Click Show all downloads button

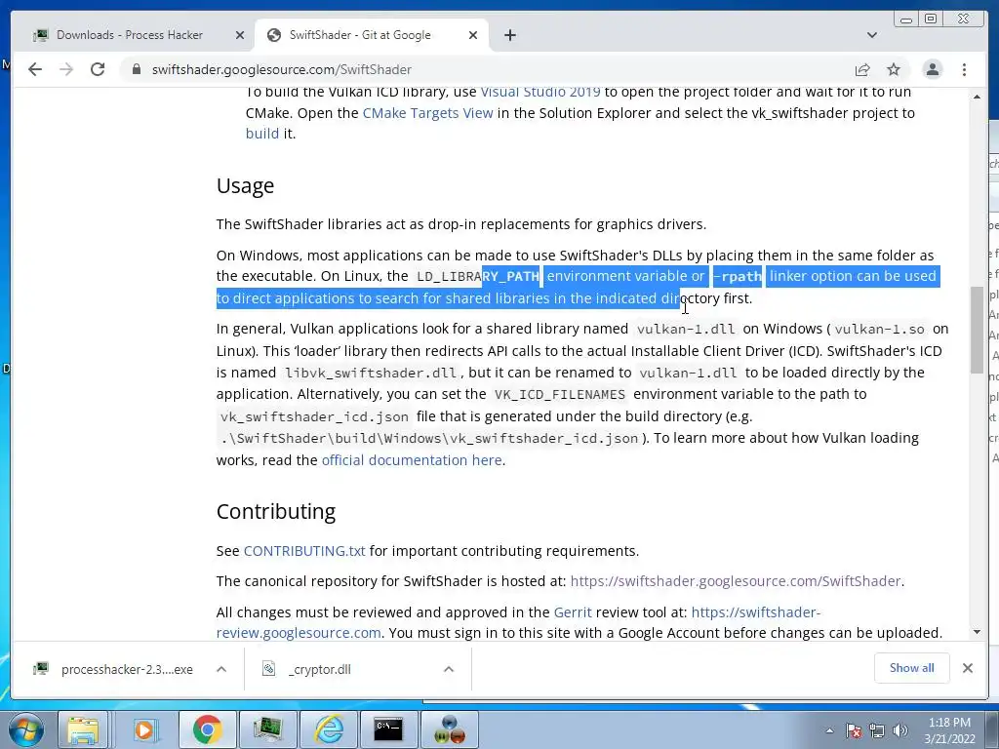coord(912,668)
